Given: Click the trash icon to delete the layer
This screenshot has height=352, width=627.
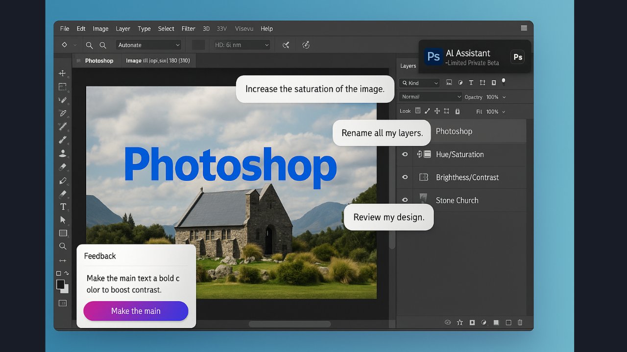Looking at the screenshot, I should [520, 323].
